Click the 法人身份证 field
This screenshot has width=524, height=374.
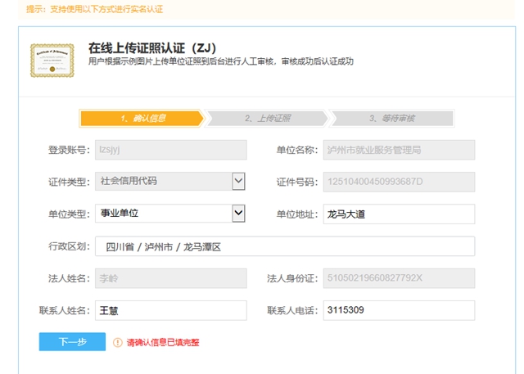point(399,278)
